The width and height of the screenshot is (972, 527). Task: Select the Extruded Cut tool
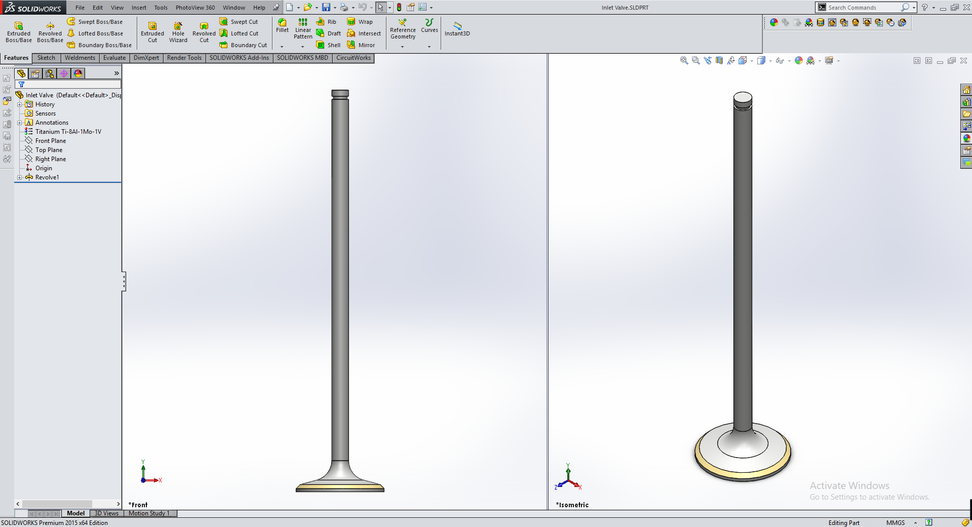pyautogui.click(x=152, y=32)
